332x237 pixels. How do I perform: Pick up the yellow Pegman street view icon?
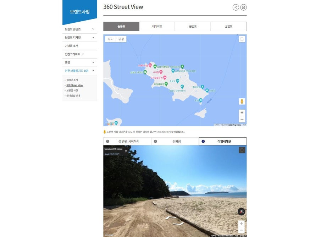click(x=242, y=101)
